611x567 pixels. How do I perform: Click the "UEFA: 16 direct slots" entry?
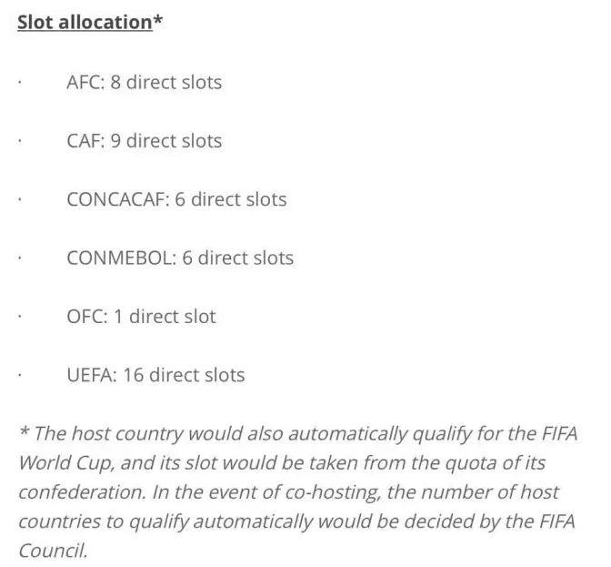tap(155, 374)
